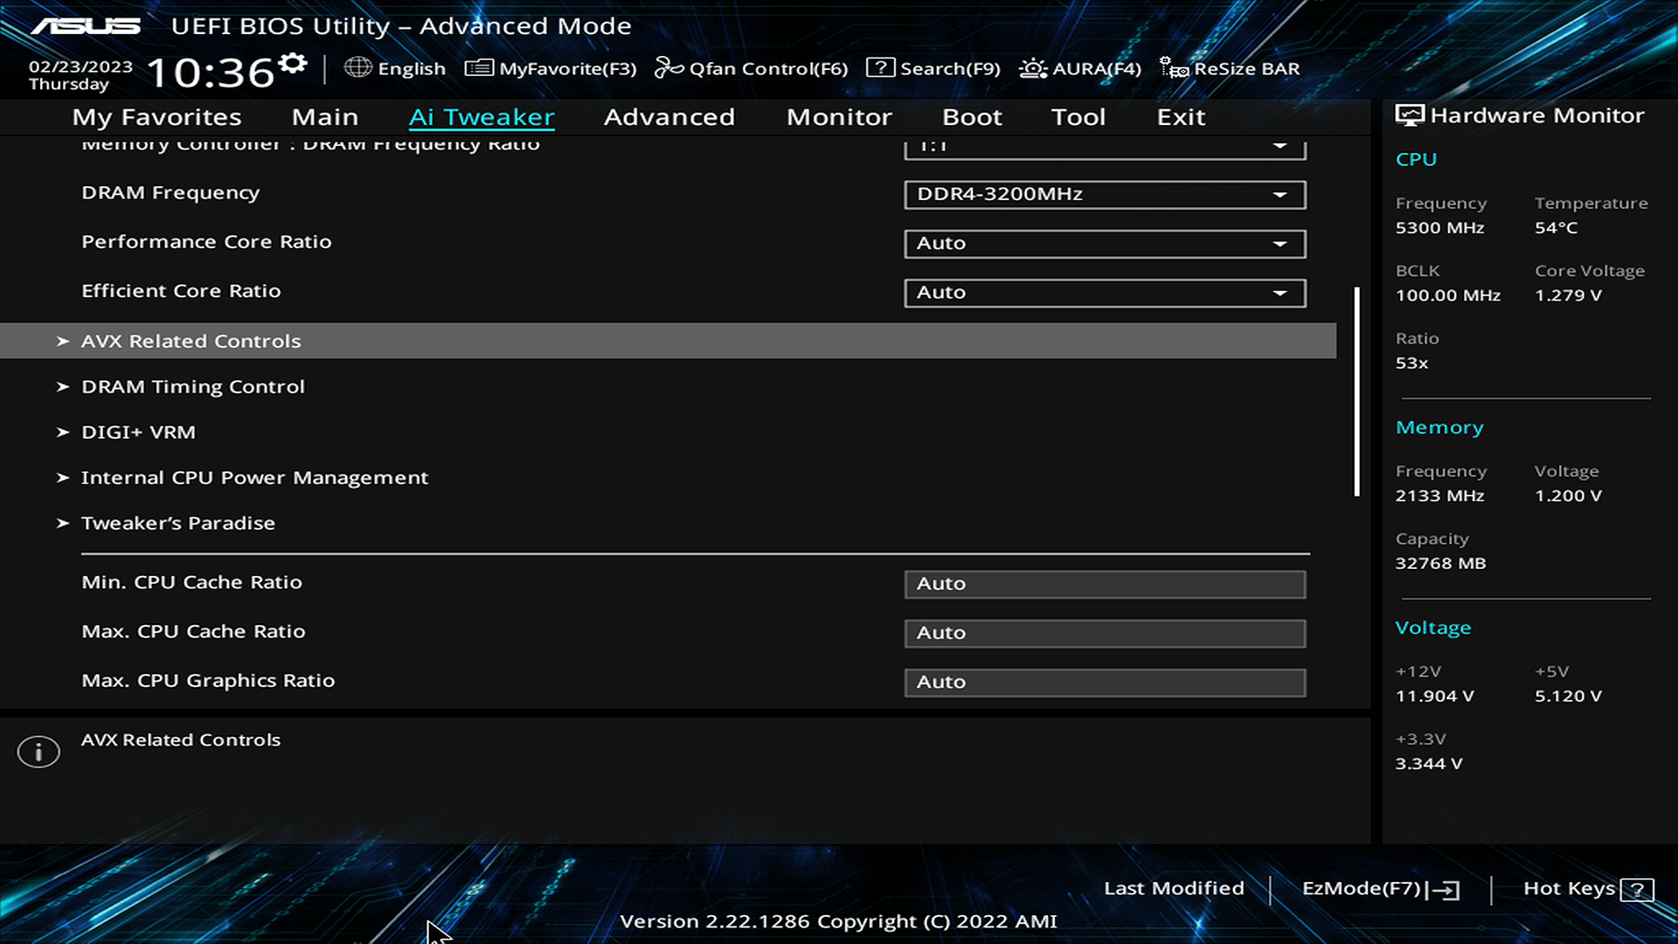Click Max. CPU Graphics Ratio field

pos(1105,682)
